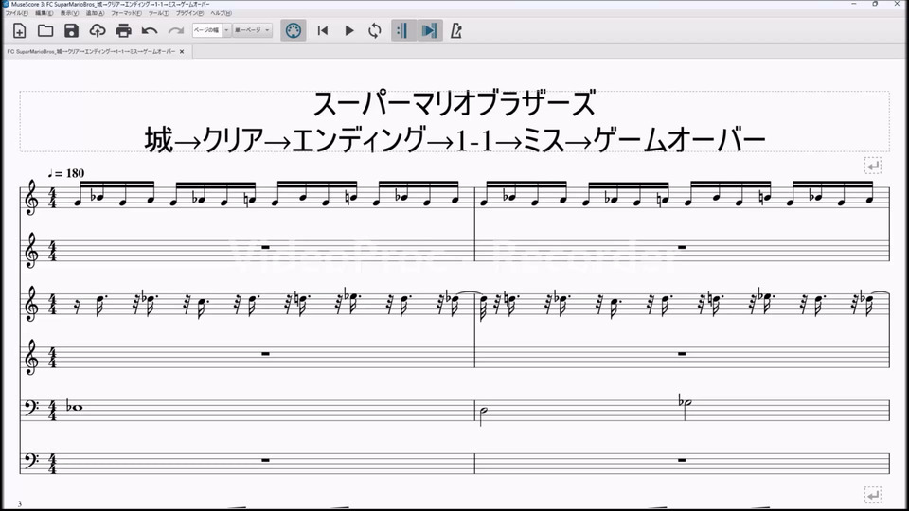Open the プラグイン (Plugins) menu
This screenshot has width=909, height=511.
[189, 13]
